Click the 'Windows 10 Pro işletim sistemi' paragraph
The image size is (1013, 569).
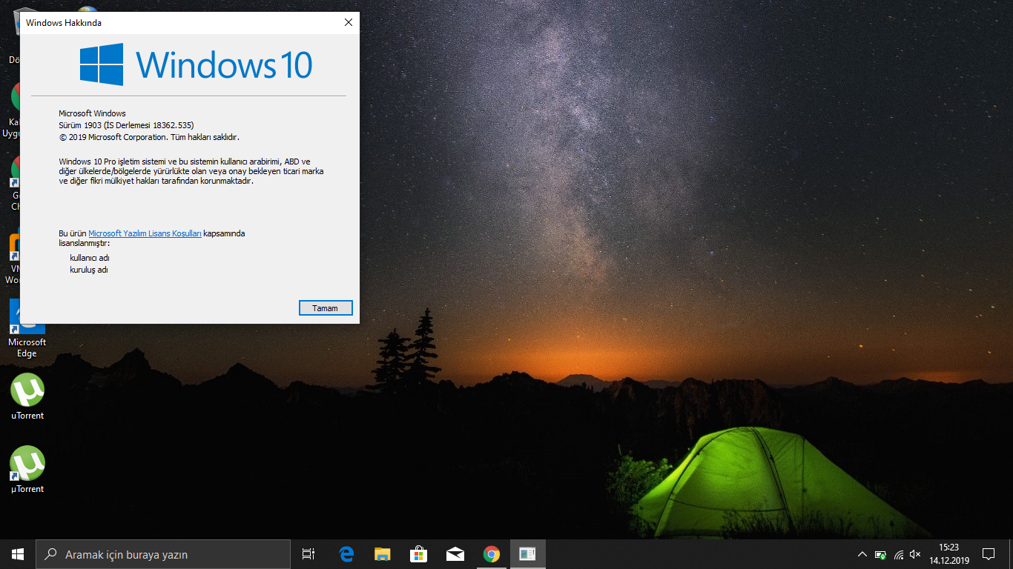[x=191, y=171]
